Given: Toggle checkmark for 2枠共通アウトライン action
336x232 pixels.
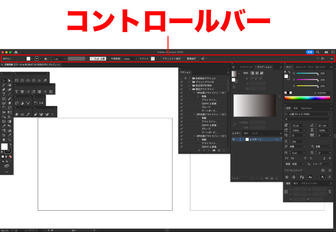Looking at the screenshot, I should 182,114.
